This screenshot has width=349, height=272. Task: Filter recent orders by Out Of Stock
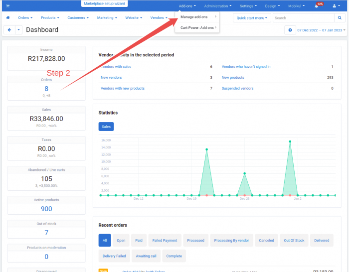tap(294, 240)
